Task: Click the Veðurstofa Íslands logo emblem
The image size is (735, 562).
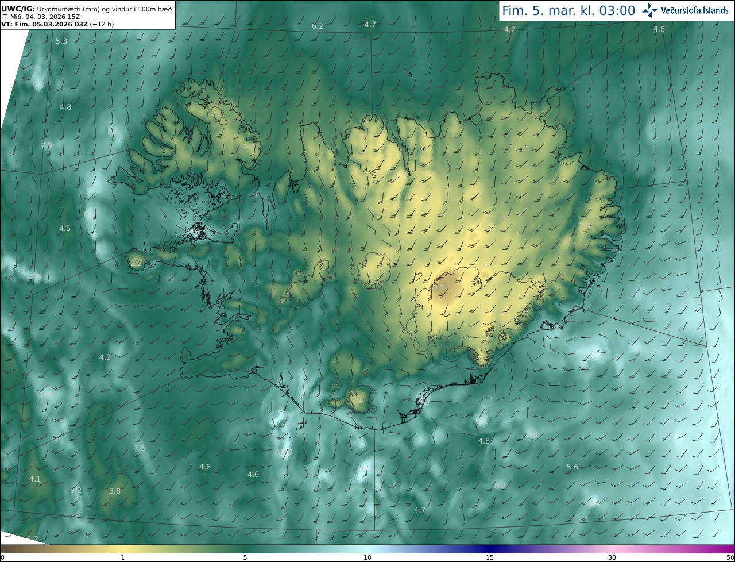Action: click(x=650, y=10)
